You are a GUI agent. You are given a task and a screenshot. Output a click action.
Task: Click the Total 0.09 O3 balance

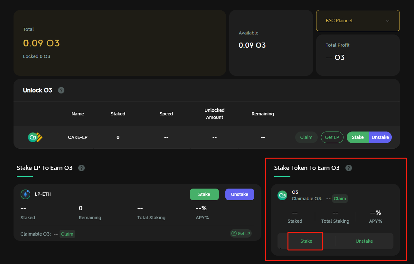pos(42,43)
